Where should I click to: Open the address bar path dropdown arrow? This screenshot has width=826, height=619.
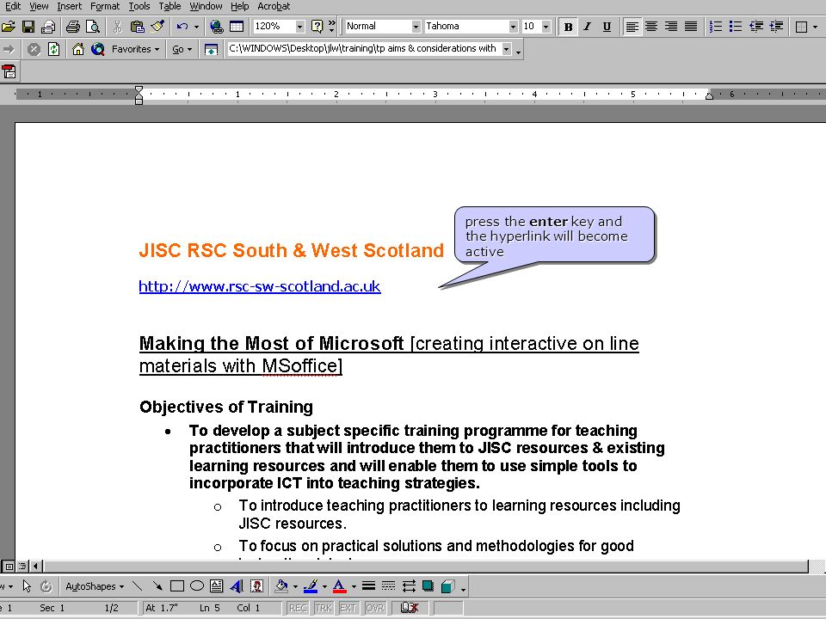506,50
